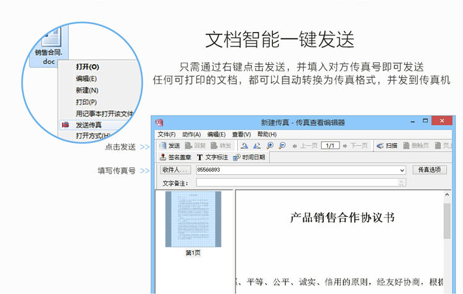This screenshot has height=294, width=463.
Task: Insert 时间日期 date and time stamp
Action: 249,157
